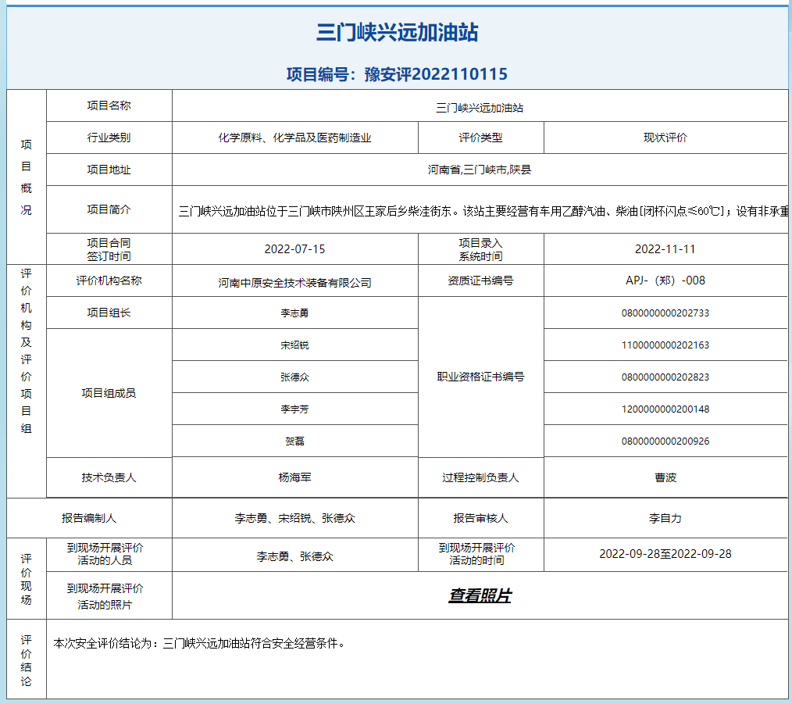The image size is (792, 704).
Task: Click the 过程控制负责人 label
Action: (481, 477)
